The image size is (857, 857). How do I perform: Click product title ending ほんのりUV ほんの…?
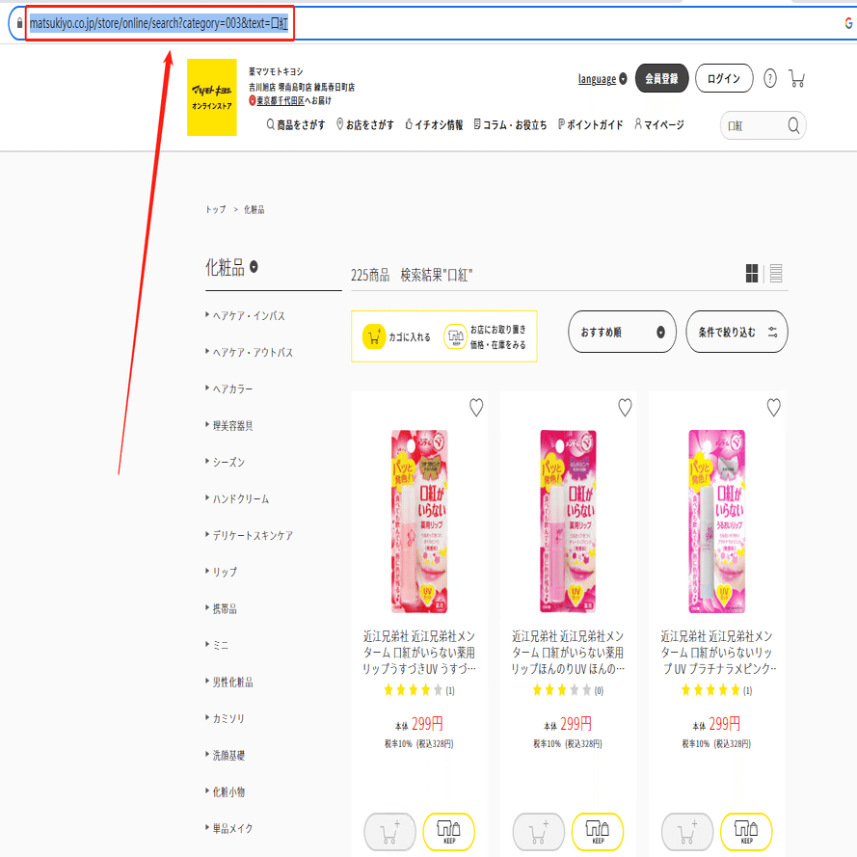568,653
